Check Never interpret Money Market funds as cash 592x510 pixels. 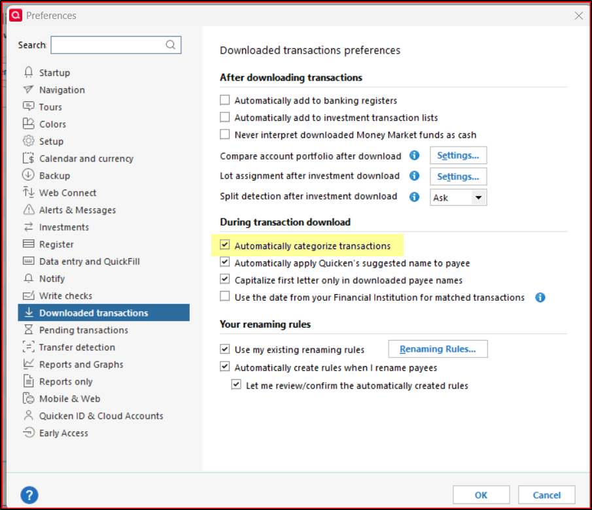225,135
